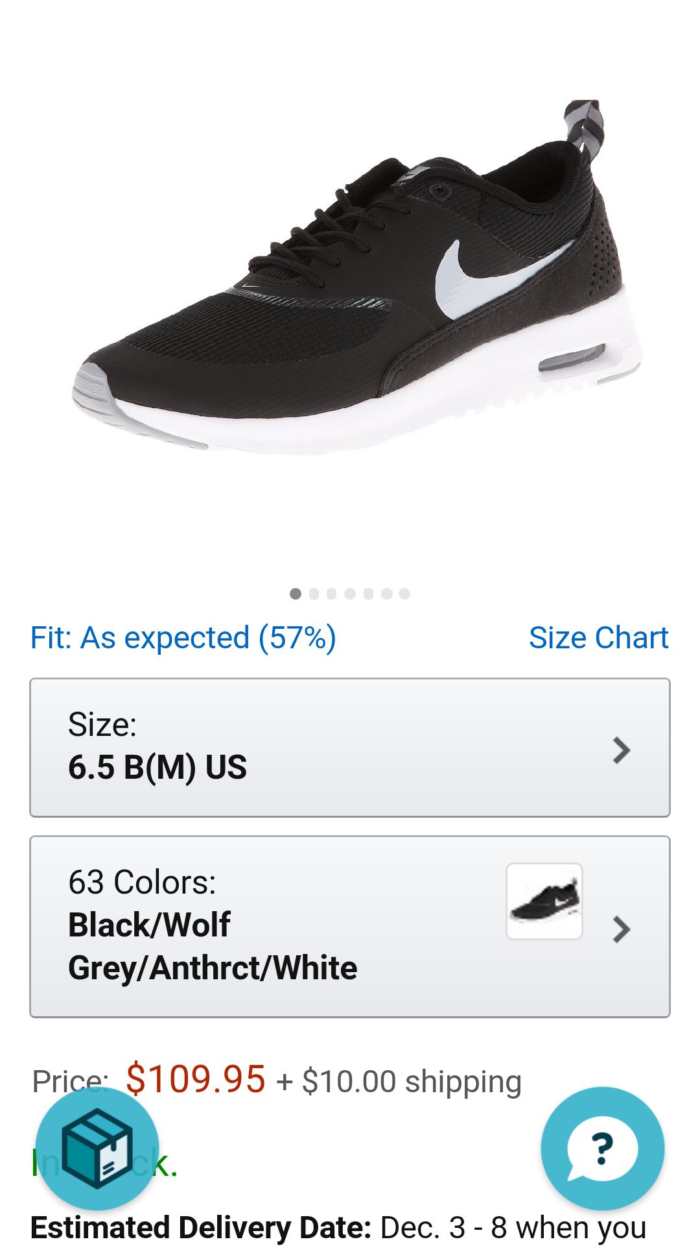Jump to fourth image carousel dot
This screenshot has height=1246, width=700.
pyautogui.click(x=350, y=594)
